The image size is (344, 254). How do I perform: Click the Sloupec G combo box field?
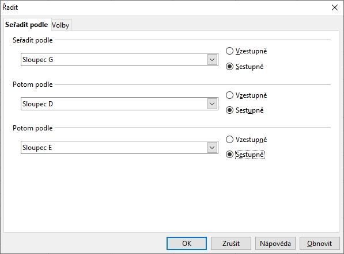[119, 60]
